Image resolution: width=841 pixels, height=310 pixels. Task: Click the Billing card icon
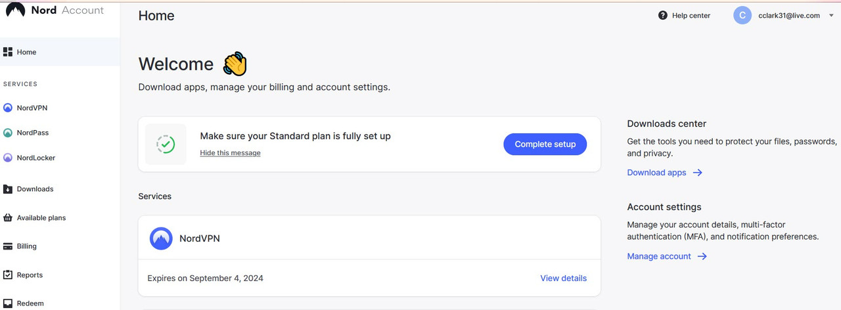8,246
